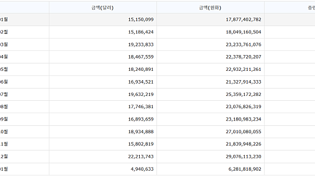
Task: Click the value 29,076,113,230
Action: [244, 156]
